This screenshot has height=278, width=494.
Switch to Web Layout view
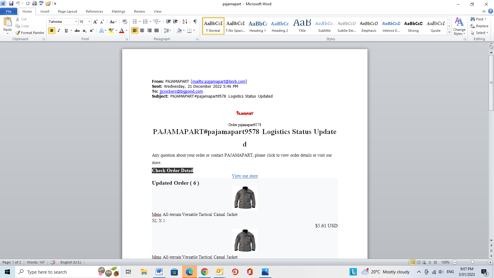(x=424, y=262)
